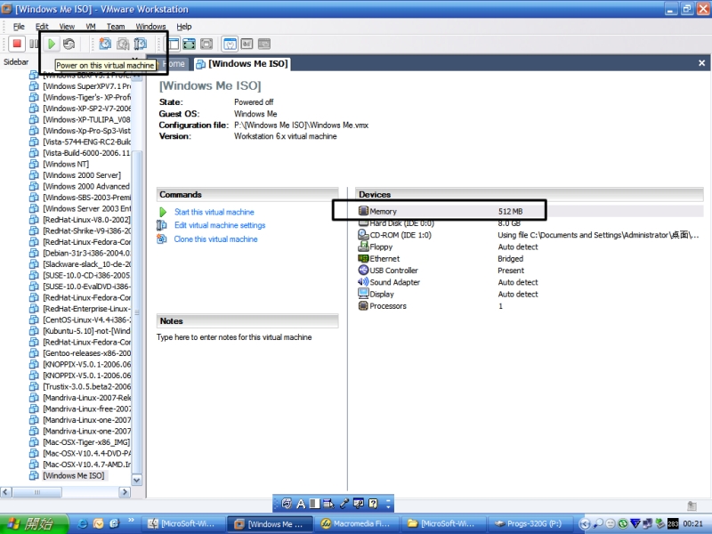712x534 pixels.
Task: Click the Sound Adapter device icon
Action: point(363,281)
